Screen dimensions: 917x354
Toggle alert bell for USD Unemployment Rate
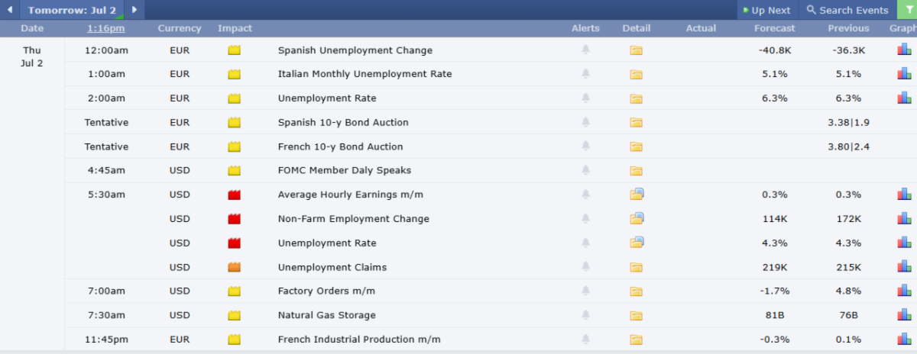(x=586, y=243)
